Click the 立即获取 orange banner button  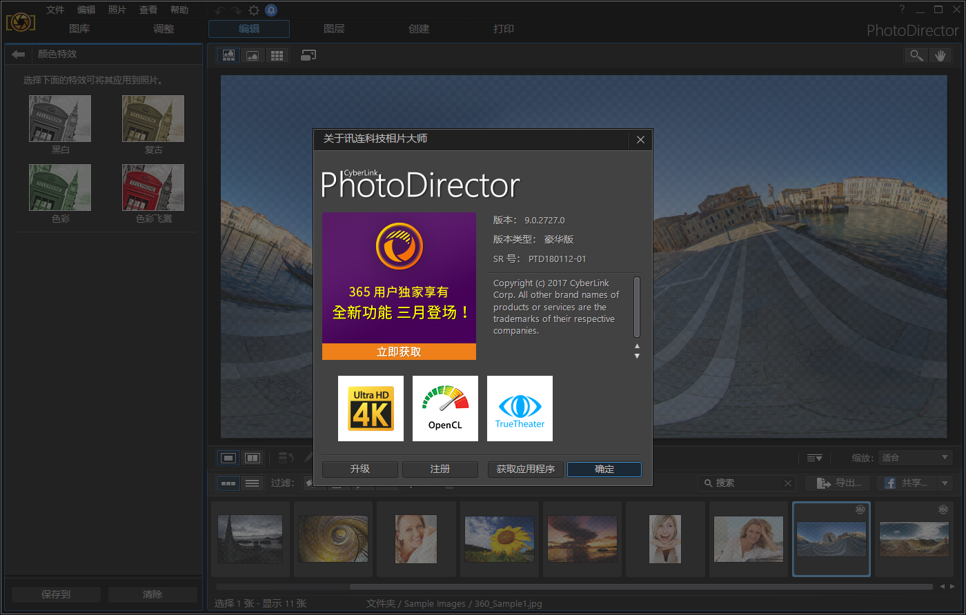pyautogui.click(x=399, y=352)
